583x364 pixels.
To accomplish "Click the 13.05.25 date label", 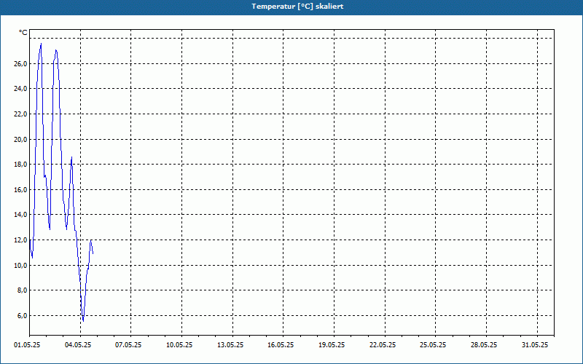I will 230,345.
